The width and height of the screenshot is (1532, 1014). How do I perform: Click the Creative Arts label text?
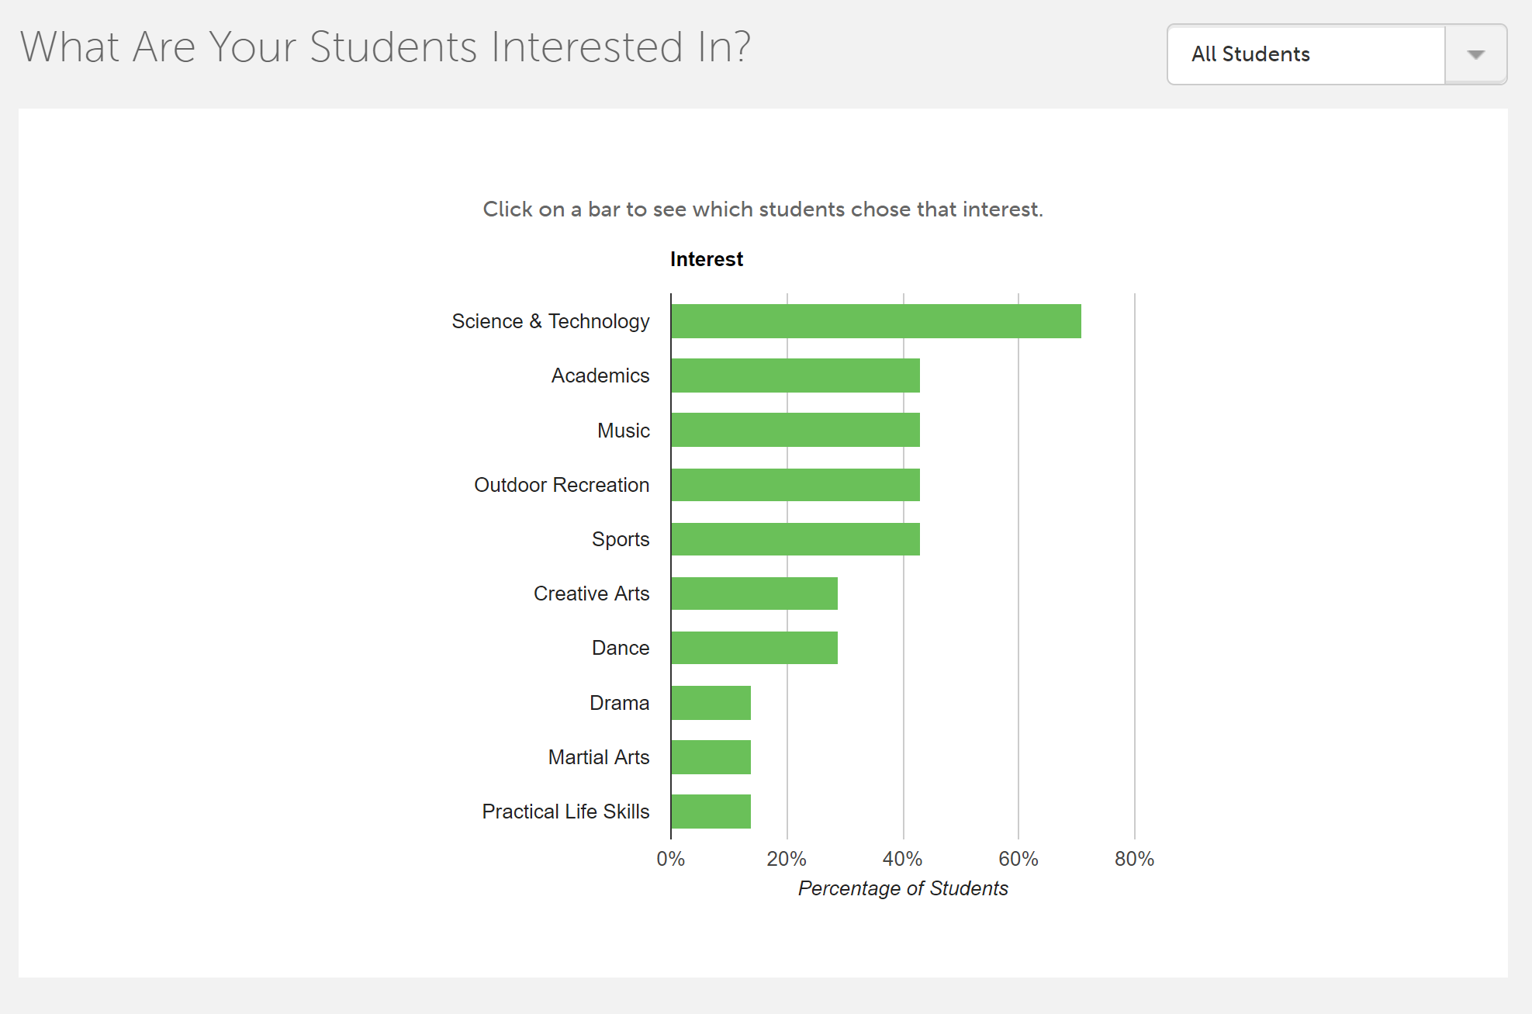click(x=591, y=594)
